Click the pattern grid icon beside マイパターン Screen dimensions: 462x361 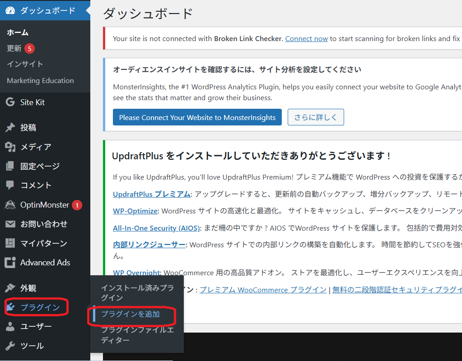10,243
